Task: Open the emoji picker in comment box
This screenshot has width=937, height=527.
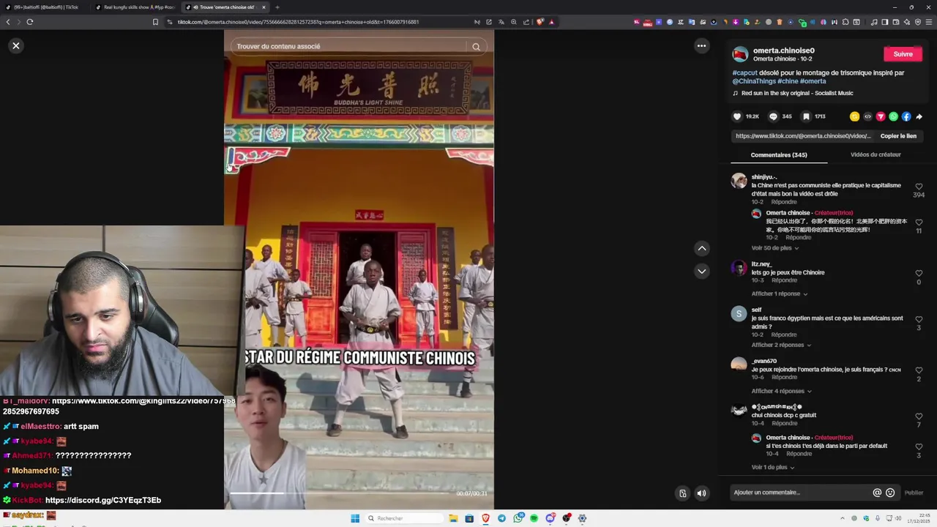Action: (890, 493)
